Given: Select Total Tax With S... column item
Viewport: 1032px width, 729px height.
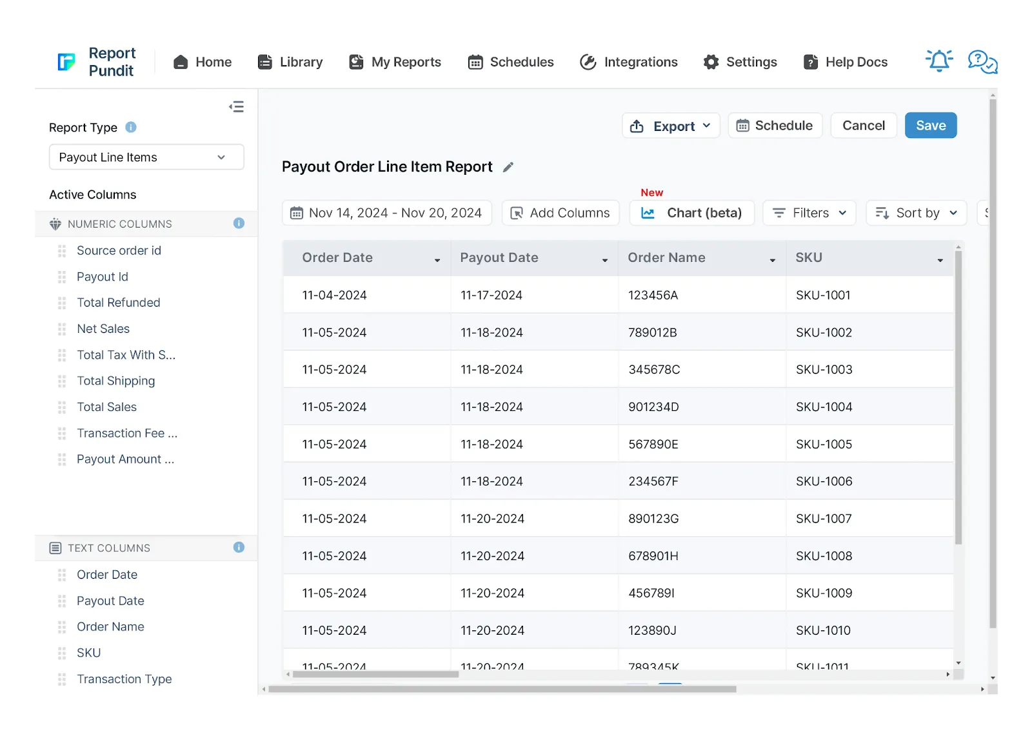Looking at the screenshot, I should pos(126,355).
